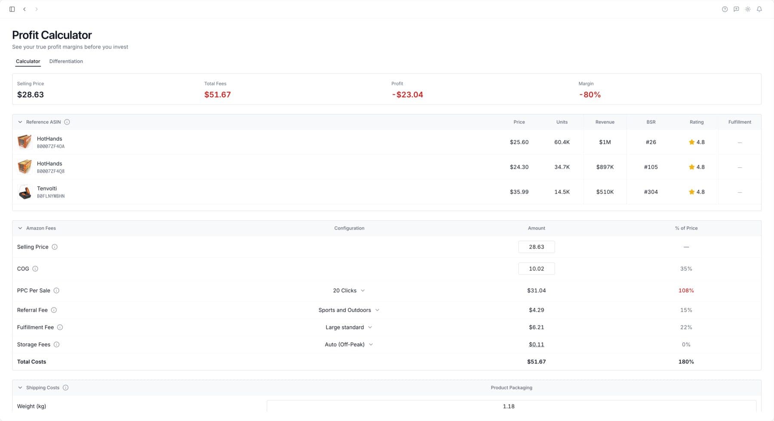Open the 20 Clicks dropdown
The height and width of the screenshot is (421, 774).
click(x=349, y=291)
